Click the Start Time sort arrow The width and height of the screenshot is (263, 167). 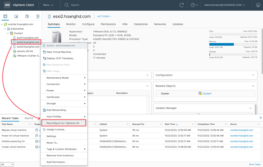[x=177, y=124]
